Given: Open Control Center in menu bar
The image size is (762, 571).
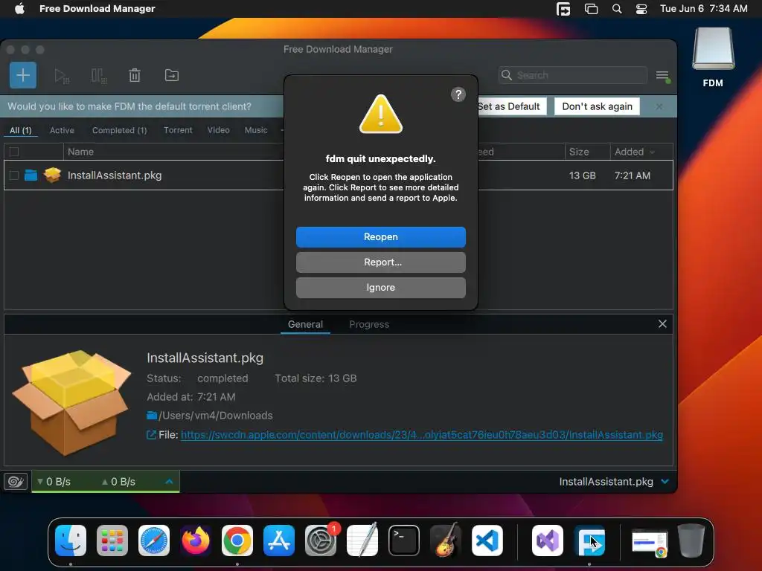Looking at the screenshot, I should click(641, 9).
